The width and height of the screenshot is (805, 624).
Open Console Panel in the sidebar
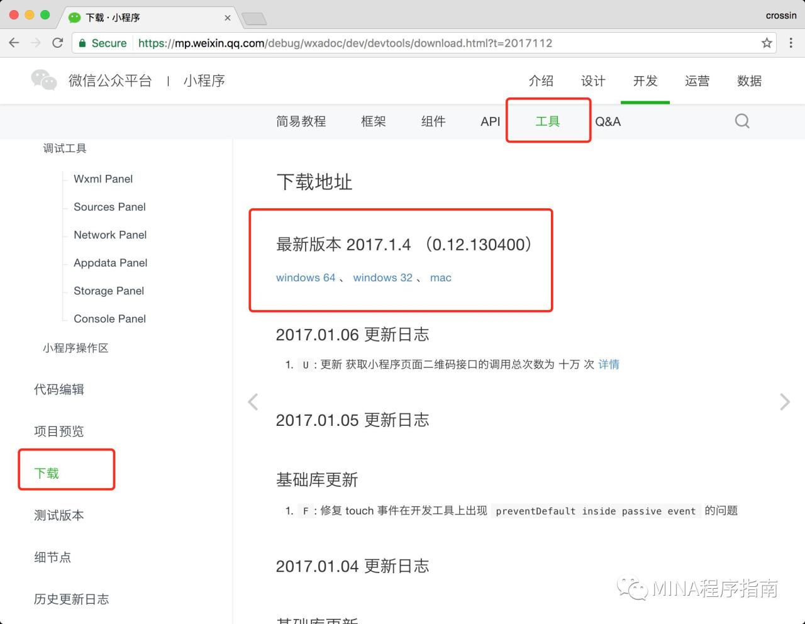click(109, 319)
